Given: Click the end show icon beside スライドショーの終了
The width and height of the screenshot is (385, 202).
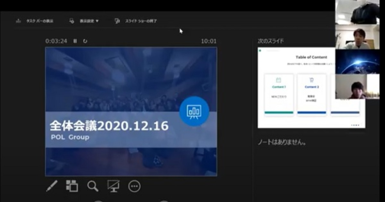Looking at the screenshot, I should 117,21.
